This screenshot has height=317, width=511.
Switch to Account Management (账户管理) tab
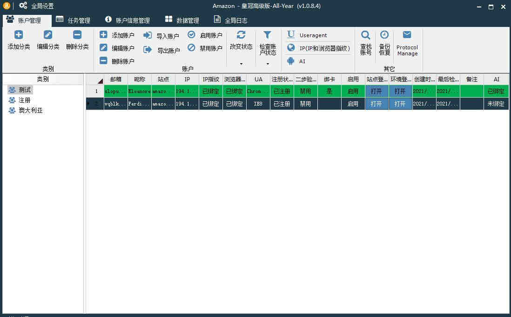[27, 20]
